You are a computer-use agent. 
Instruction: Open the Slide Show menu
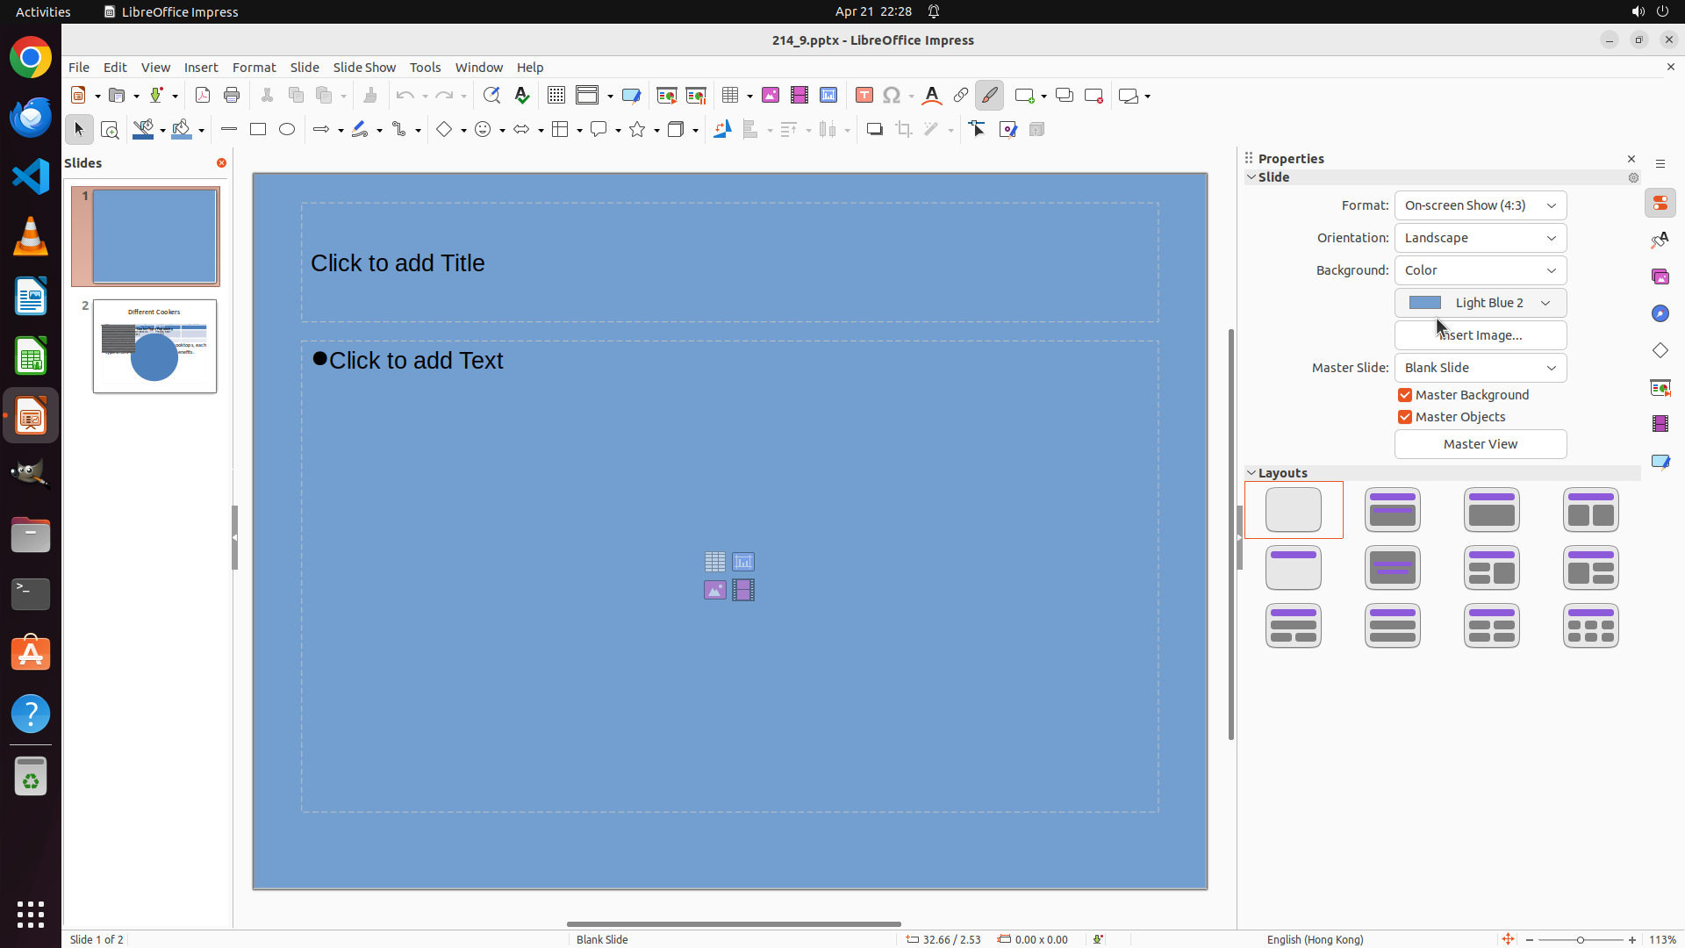coord(364,68)
